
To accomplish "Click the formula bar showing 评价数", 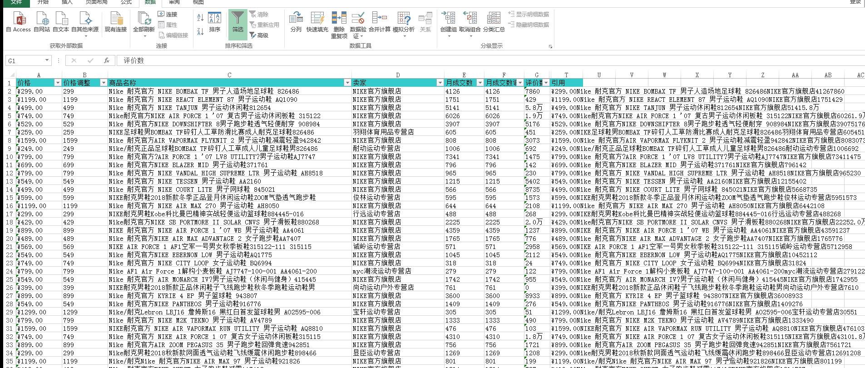I will coord(490,60).
